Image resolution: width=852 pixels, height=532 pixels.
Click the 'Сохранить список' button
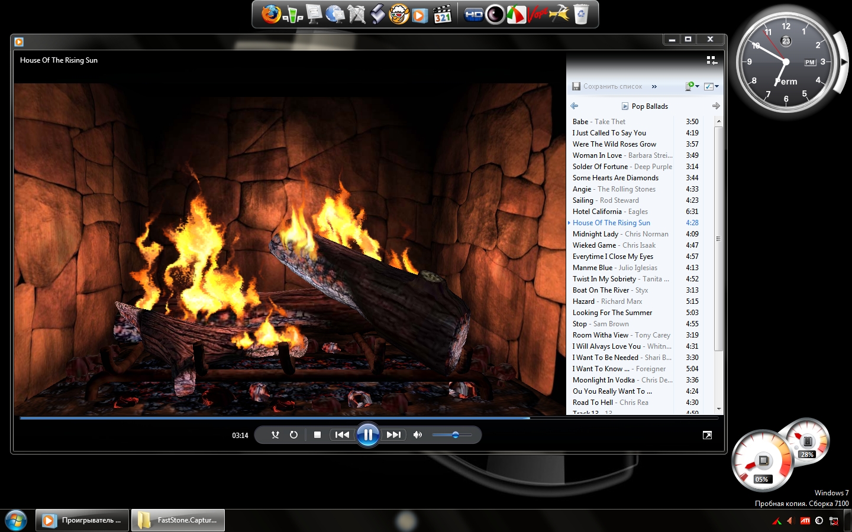(607, 86)
